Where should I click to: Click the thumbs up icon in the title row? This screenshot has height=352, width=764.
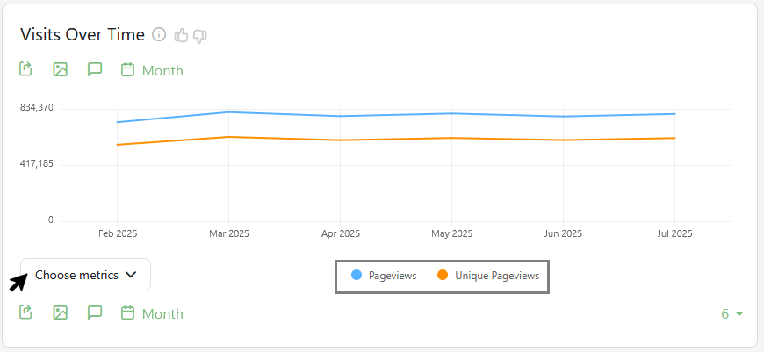click(181, 35)
